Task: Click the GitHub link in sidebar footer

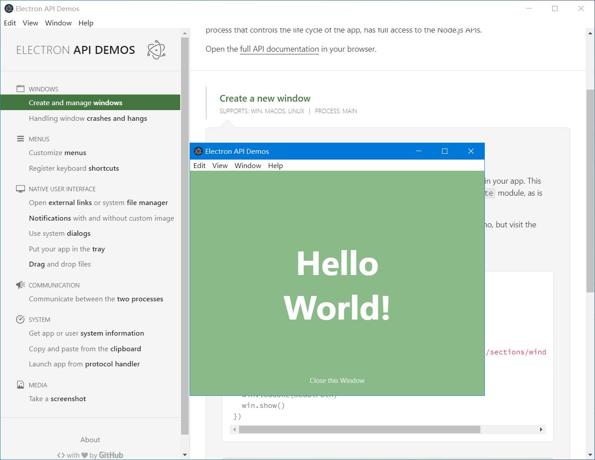Action: (x=111, y=455)
